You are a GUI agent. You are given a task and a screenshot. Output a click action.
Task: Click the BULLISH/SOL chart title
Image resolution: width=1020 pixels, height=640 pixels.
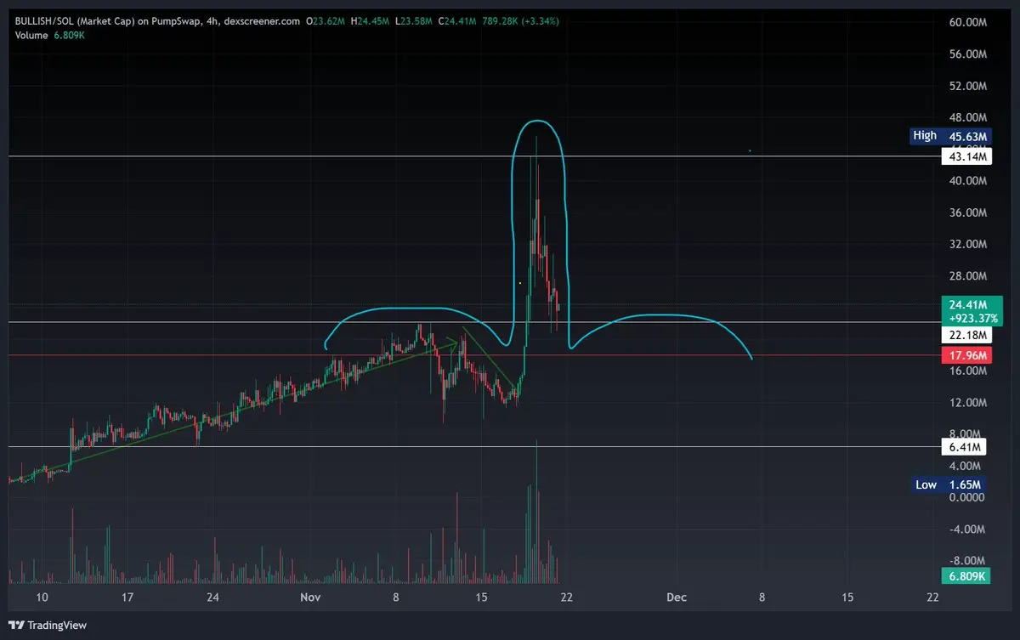(159, 21)
